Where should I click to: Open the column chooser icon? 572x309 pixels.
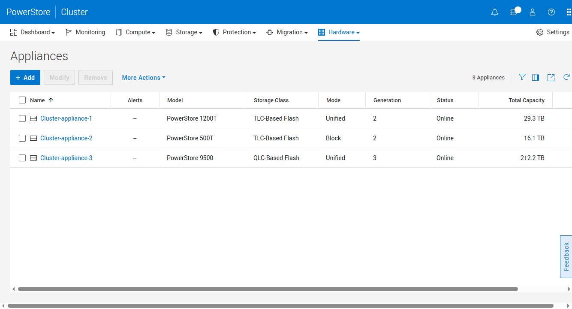pos(536,77)
